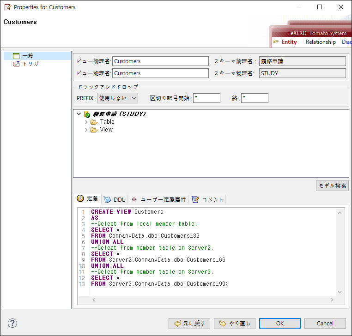Click the 定義 tab icon
Screen dimensions: 352x336
80,198
